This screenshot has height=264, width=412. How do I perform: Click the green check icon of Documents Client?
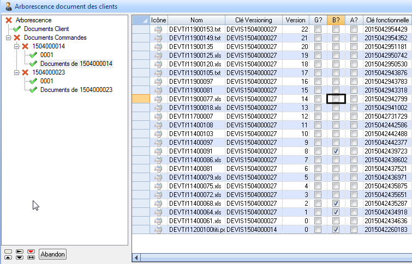(x=16, y=29)
